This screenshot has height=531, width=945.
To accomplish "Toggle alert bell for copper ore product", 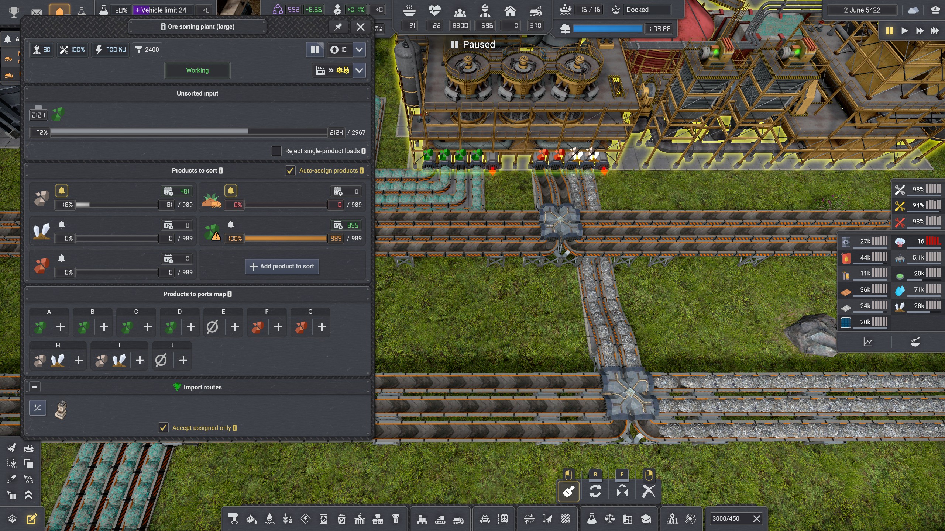I will click(x=231, y=225).
